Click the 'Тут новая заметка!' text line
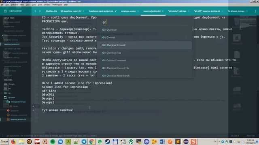This screenshot has height=145, width=259. pos(57,110)
